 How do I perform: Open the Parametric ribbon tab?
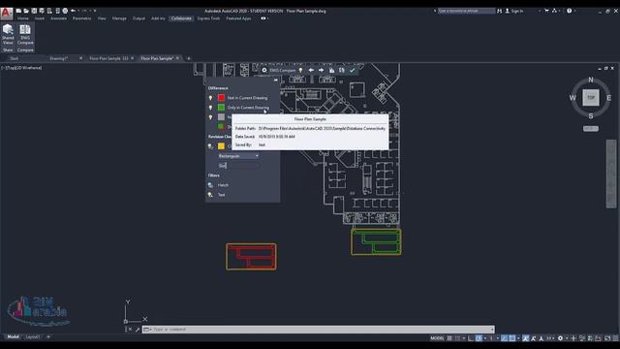point(81,18)
